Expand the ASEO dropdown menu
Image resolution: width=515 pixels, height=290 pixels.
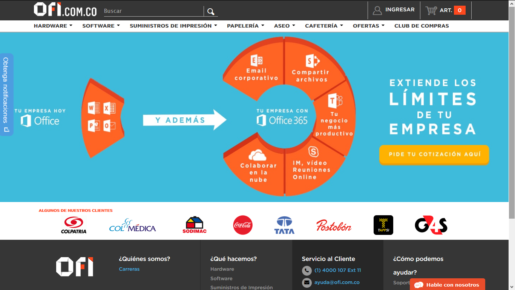[x=285, y=26]
